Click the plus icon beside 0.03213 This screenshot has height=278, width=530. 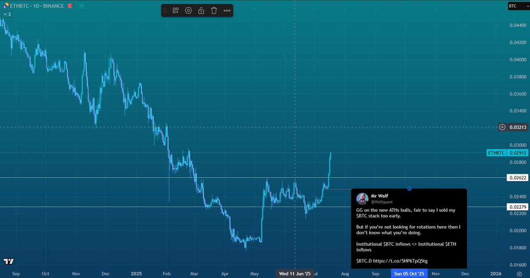click(502, 127)
